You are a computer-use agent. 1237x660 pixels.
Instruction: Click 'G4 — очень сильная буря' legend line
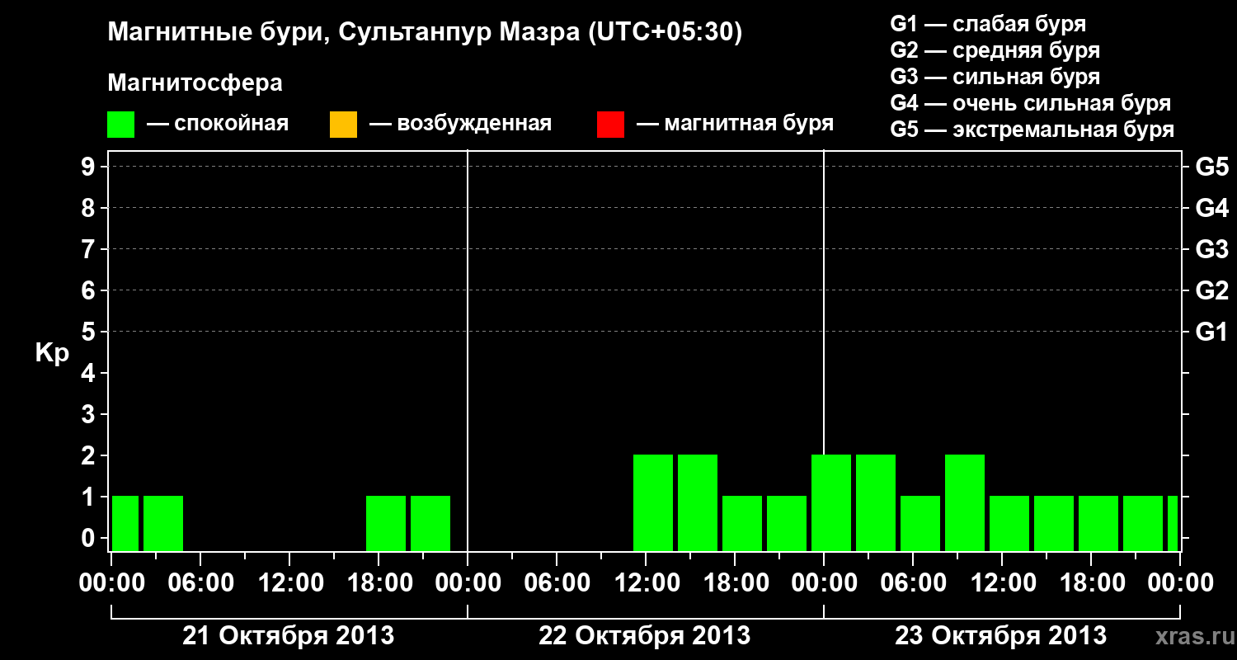click(1031, 102)
